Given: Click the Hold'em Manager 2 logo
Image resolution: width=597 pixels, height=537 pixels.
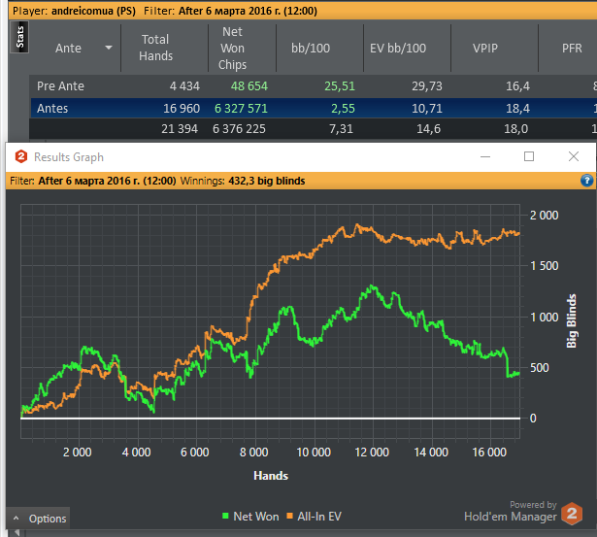Looking at the screenshot, I should 574,513.
